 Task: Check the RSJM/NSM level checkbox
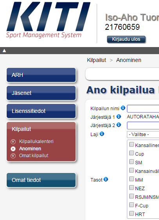pyautogui.click(x=132, y=196)
